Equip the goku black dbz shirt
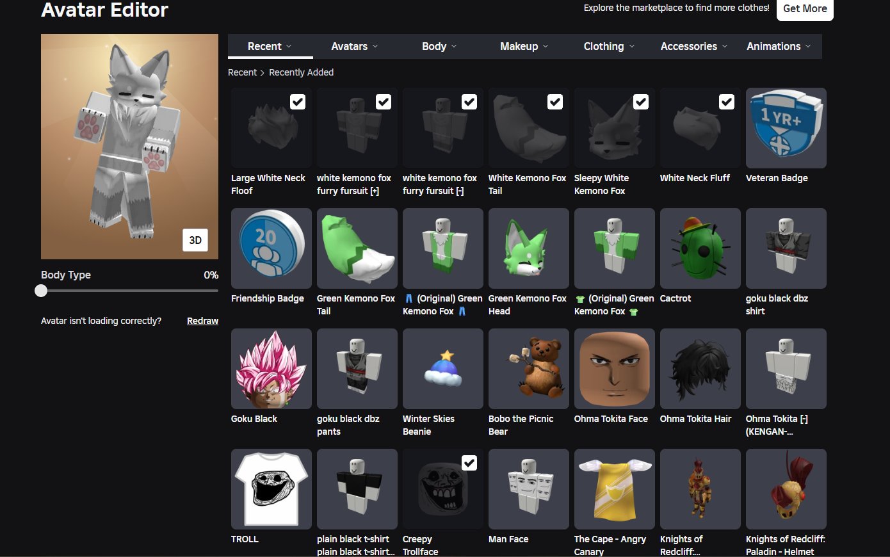This screenshot has height=557, width=890. (x=786, y=248)
